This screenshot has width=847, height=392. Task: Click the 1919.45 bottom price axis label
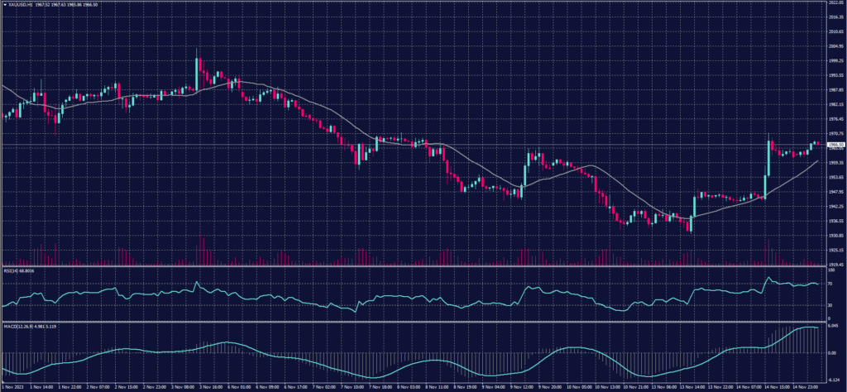[835, 265]
